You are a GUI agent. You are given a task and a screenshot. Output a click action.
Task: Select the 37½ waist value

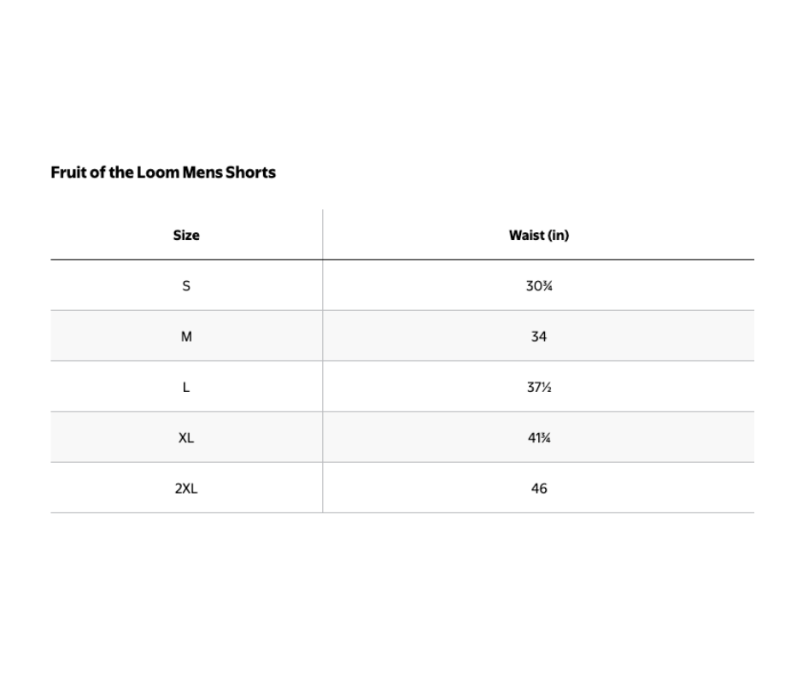tap(539, 387)
